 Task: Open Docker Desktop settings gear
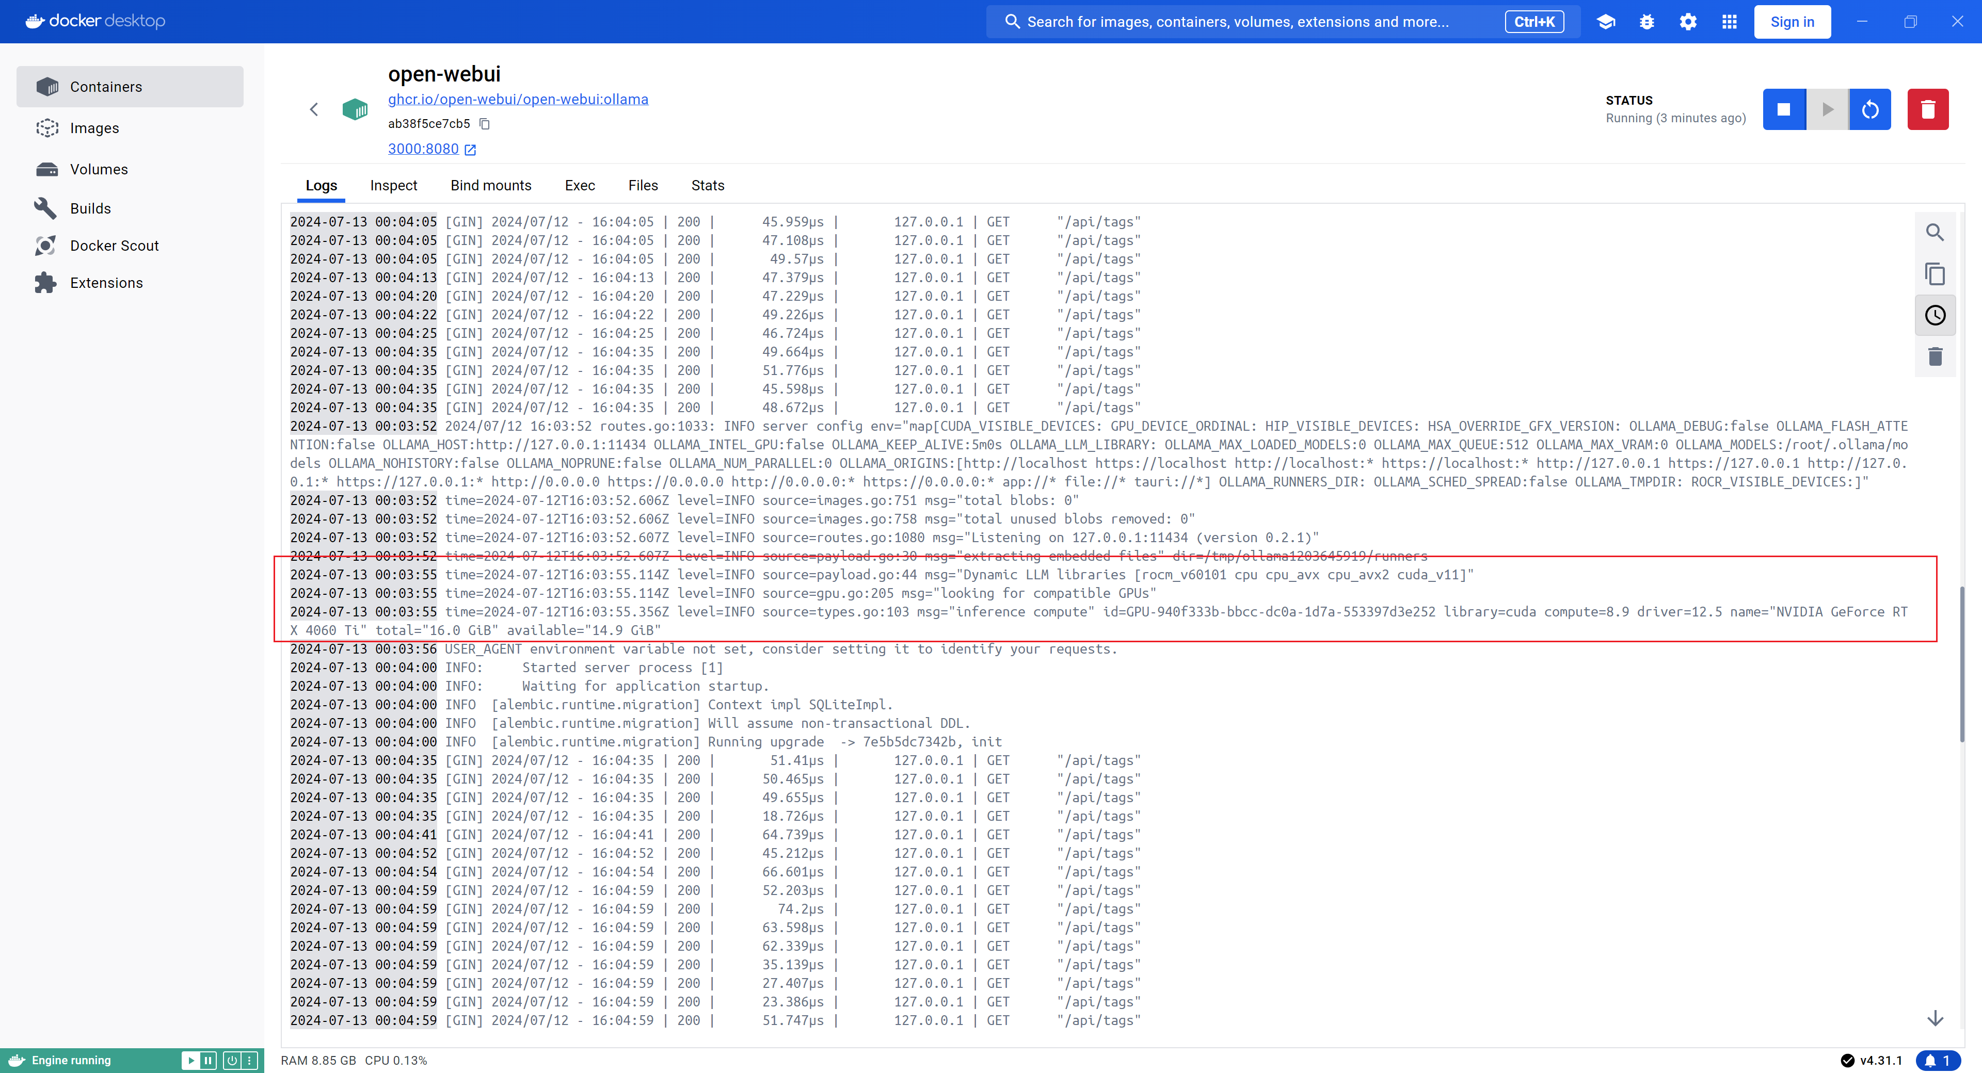point(1688,22)
